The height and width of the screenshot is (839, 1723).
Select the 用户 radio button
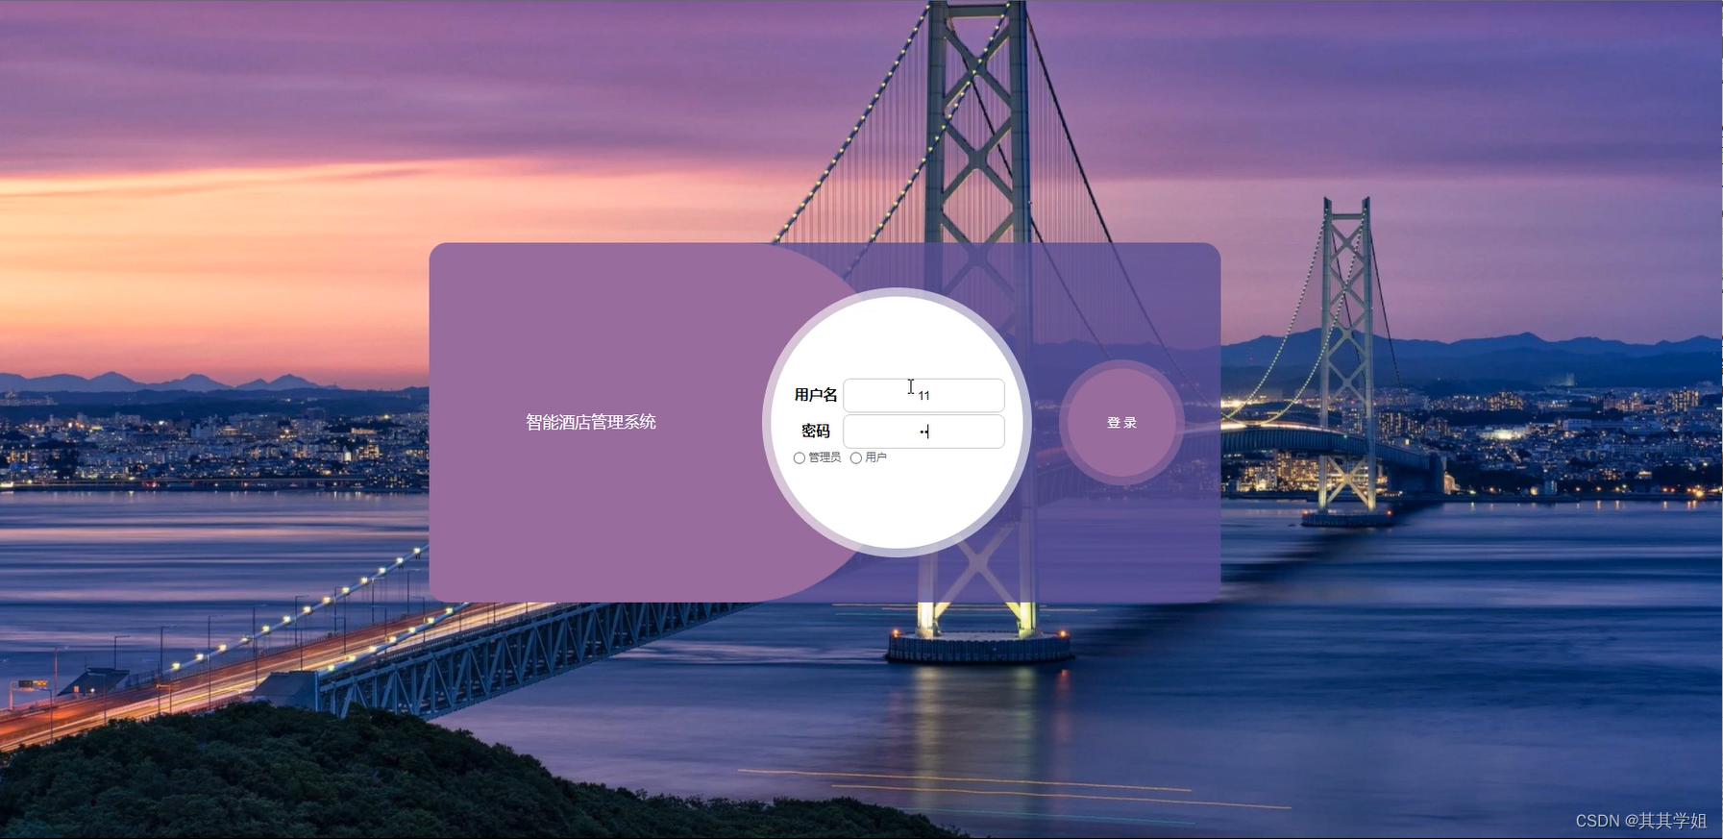(x=855, y=458)
